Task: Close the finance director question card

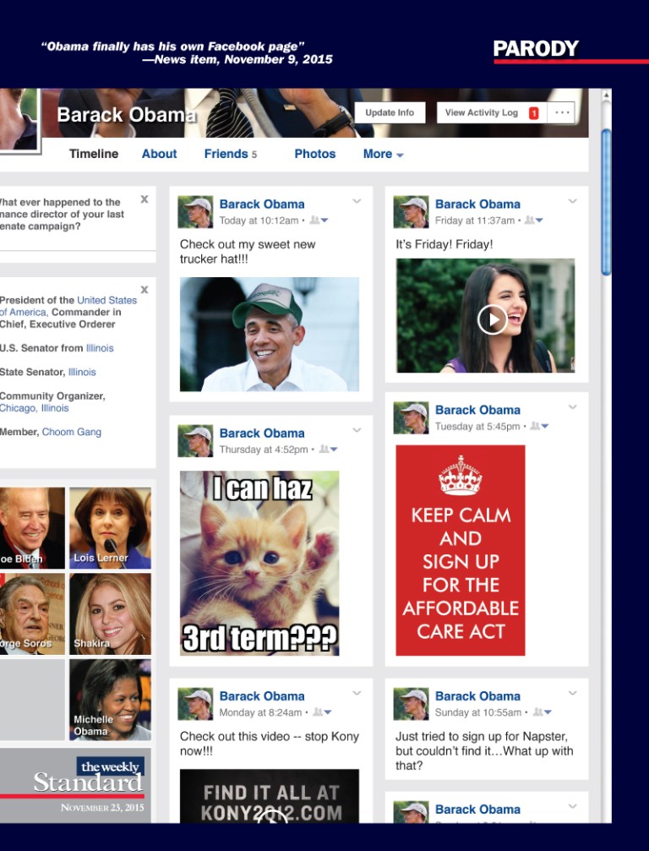Action: click(x=145, y=199)
